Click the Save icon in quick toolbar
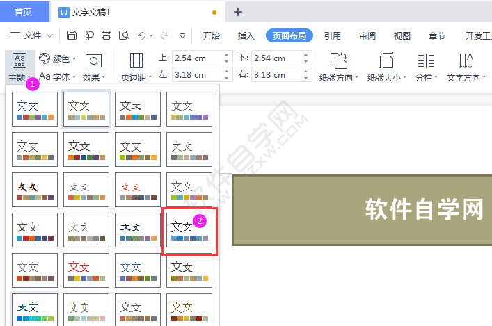This screenshot has width=492, height=326. coord(72,35)
